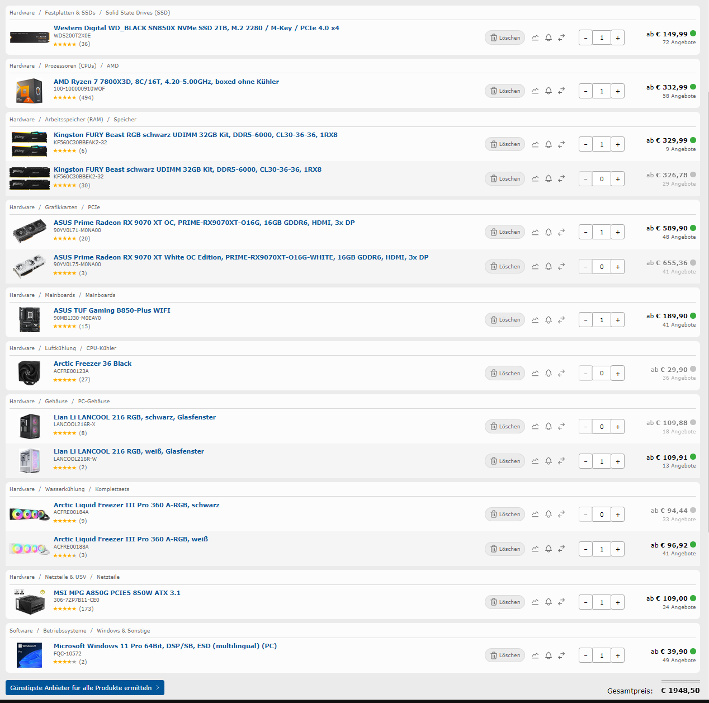Click quantity field of ASUS TUF Gaming B850-Plus

(602, 320)
